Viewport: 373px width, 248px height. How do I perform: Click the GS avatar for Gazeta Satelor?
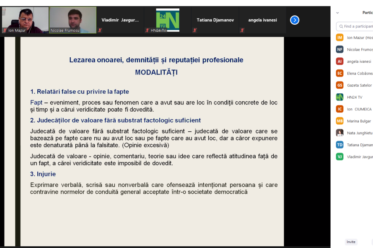[x=339, y=85]
